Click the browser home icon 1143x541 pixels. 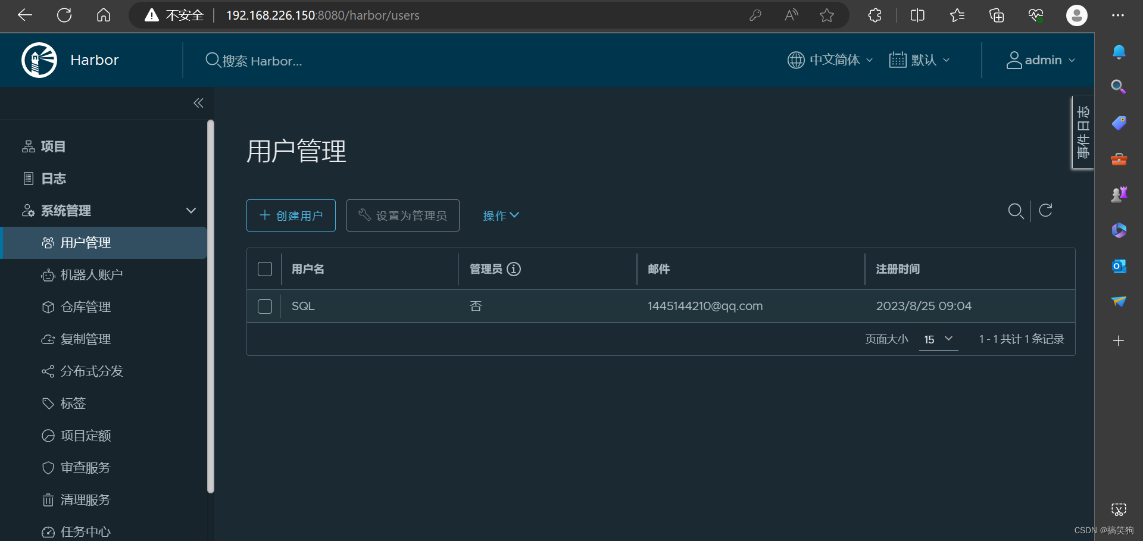[x=103, y=15]
